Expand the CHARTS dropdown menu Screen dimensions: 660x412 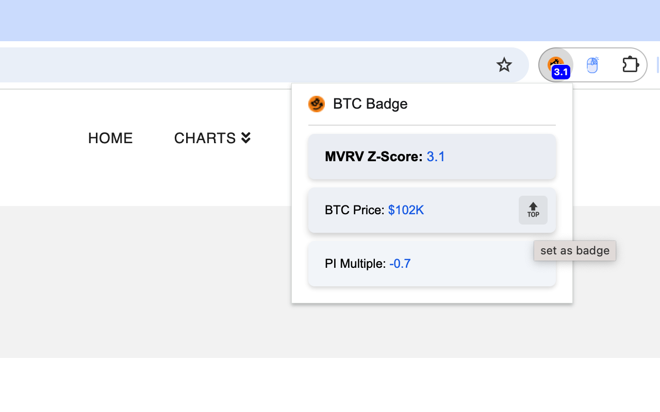coord(212,138)
